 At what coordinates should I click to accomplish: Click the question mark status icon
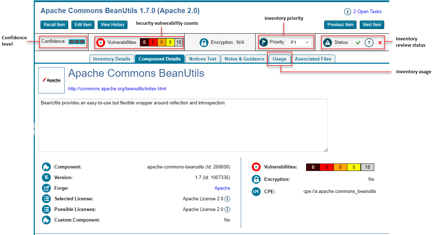click(x=369, y=43)
